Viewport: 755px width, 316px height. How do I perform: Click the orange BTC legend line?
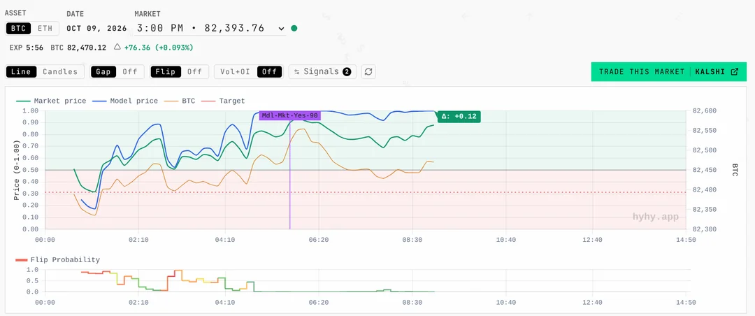pos(171,101)
